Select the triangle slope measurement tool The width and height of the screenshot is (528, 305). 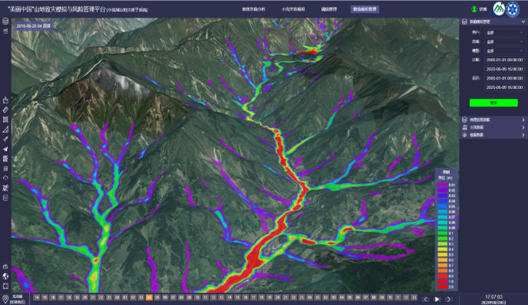[x=5, y=130]
